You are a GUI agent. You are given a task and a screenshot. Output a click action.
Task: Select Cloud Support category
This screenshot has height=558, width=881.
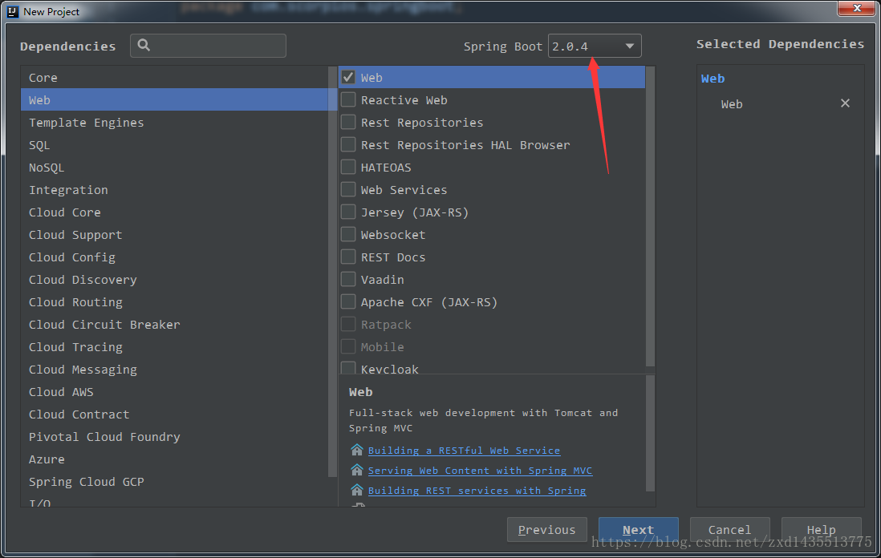click(x=175, y=235)
